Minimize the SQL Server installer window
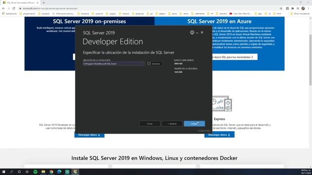 point(197,33)
